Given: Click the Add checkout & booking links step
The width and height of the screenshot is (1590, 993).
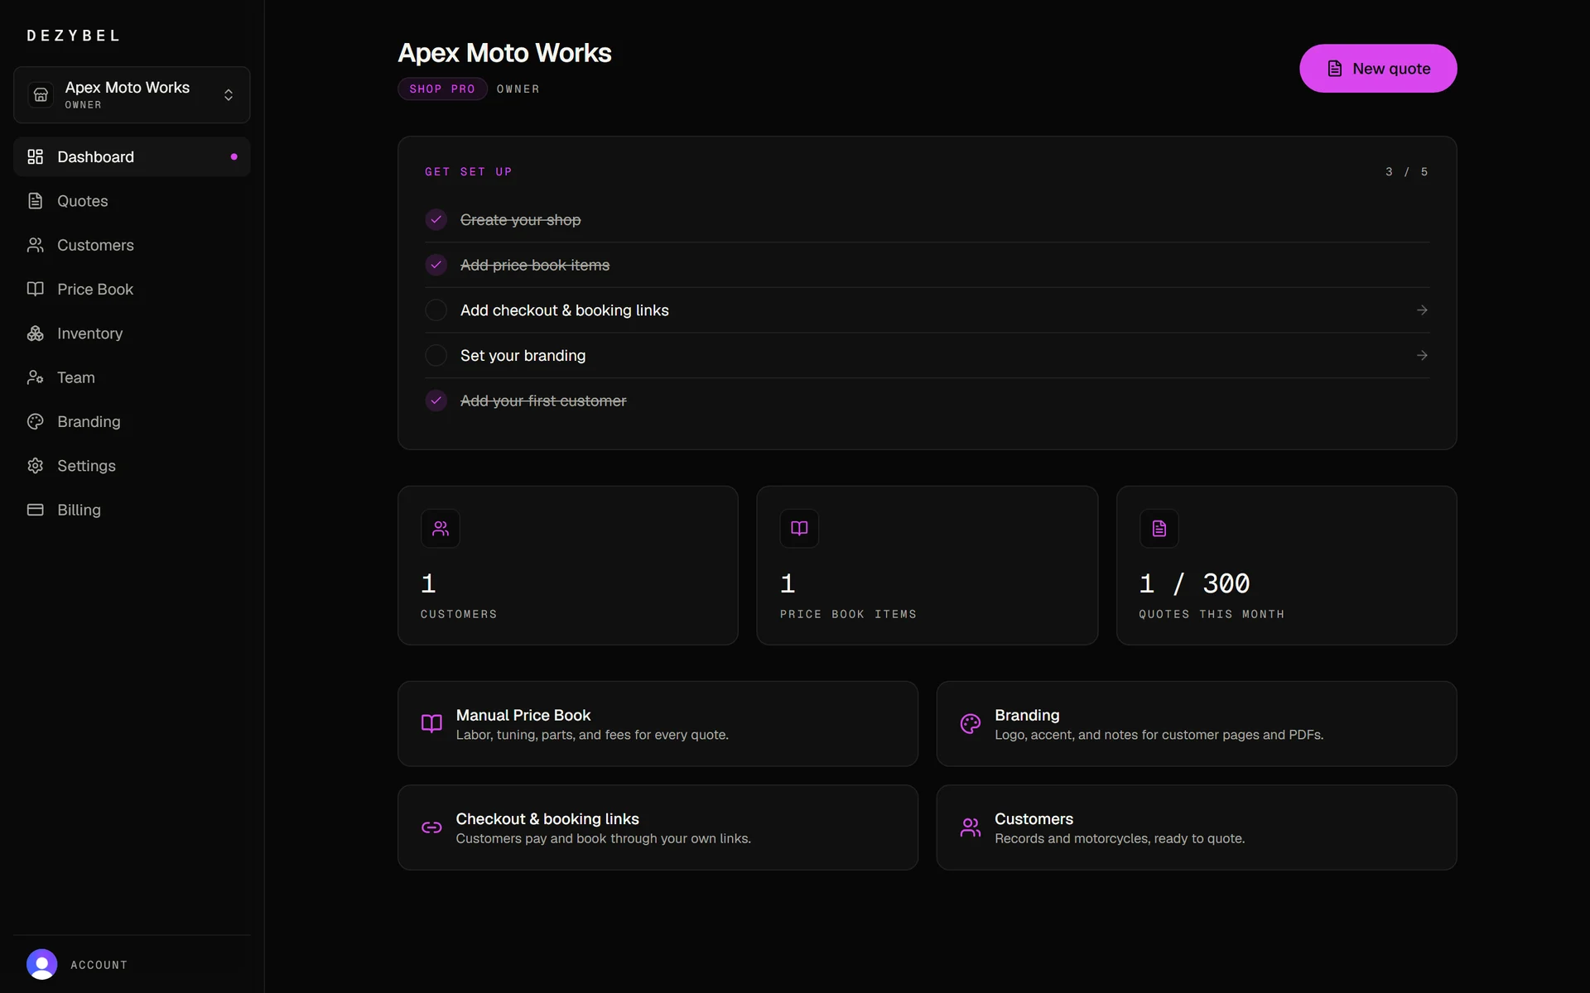Looking at the screenshot, I should pyautogui.click(x=927, y=310).
